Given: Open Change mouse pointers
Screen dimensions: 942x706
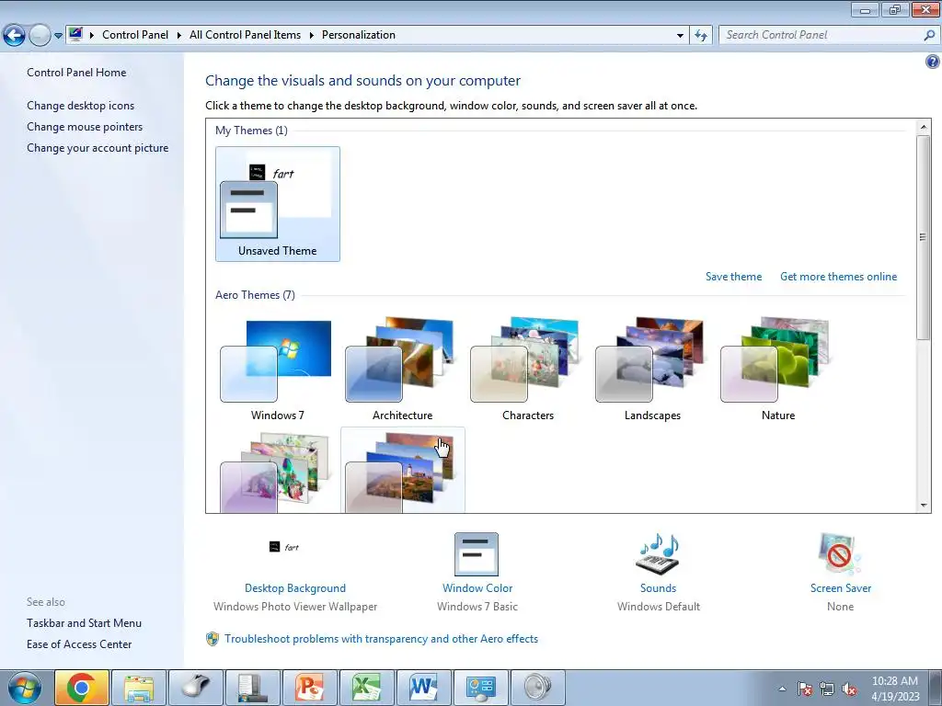Looking at the screenshot, I should (x=85, y=127).
